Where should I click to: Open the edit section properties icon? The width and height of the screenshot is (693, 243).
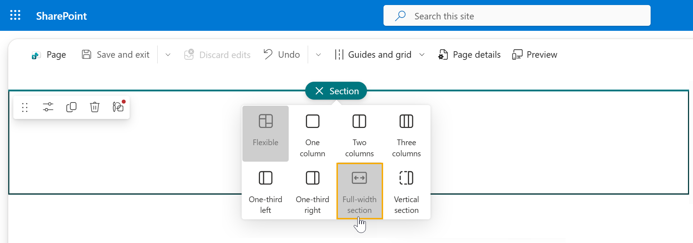pos(48,107)
